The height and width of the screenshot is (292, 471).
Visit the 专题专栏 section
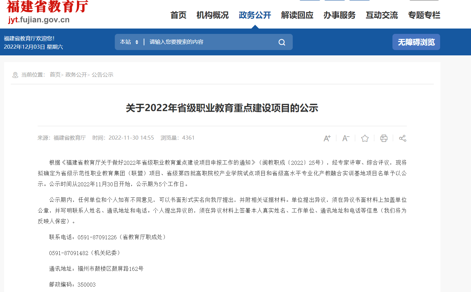pyautogui.click(x=424, y=15)
